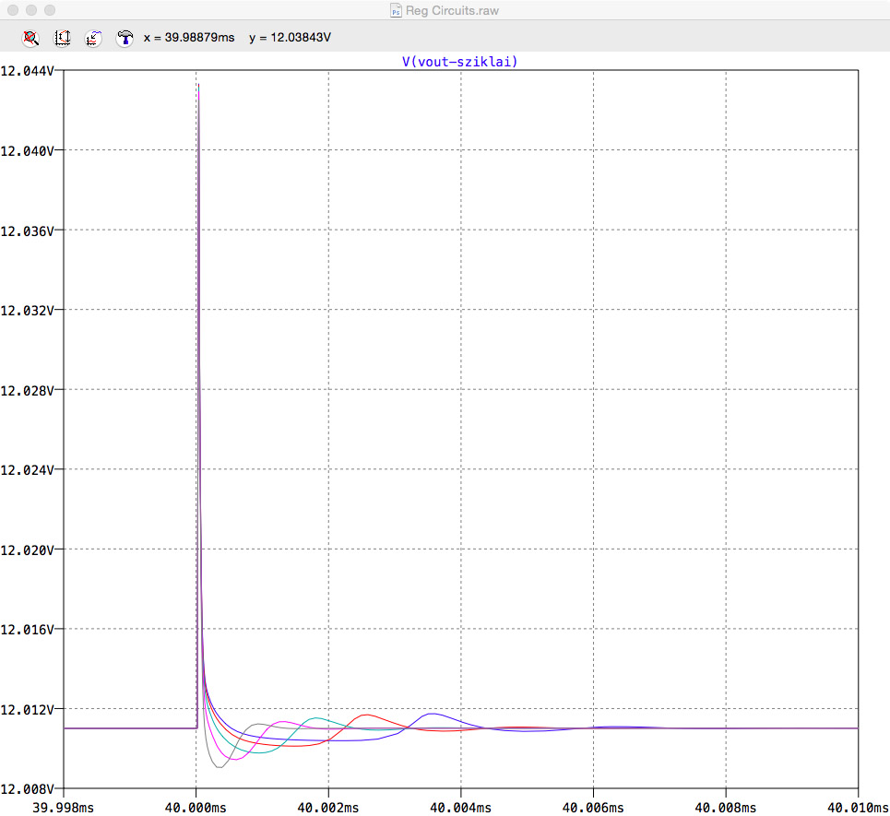Open the hammer control panel icon

pyautogui.click(x=125, y=38)
